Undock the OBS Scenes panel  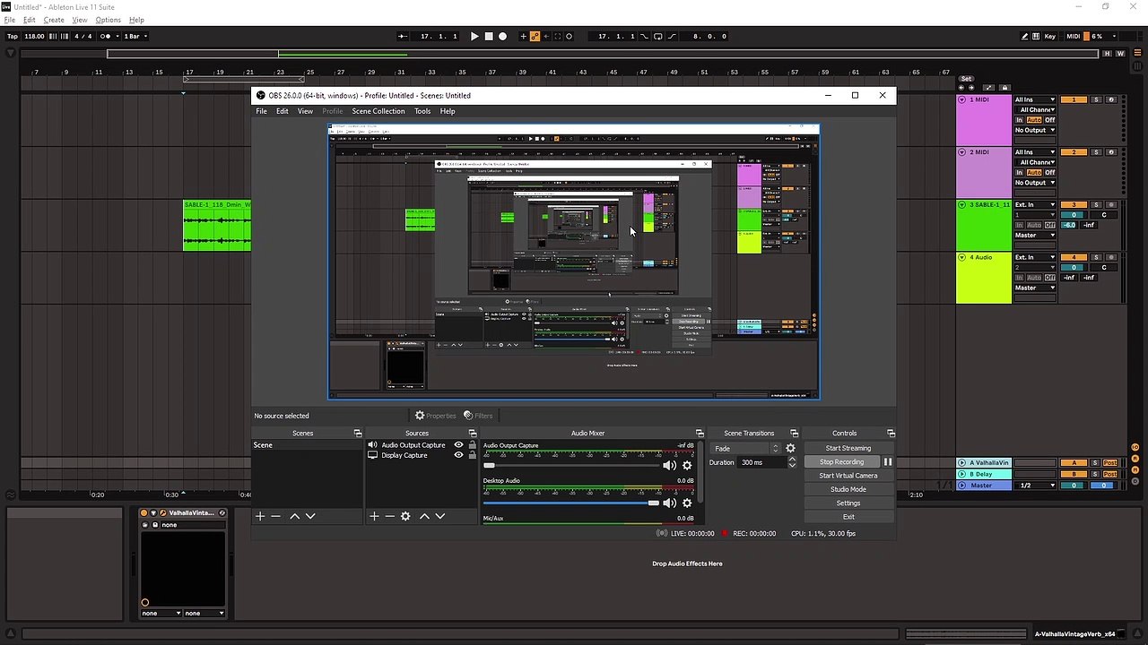(357, 434)
